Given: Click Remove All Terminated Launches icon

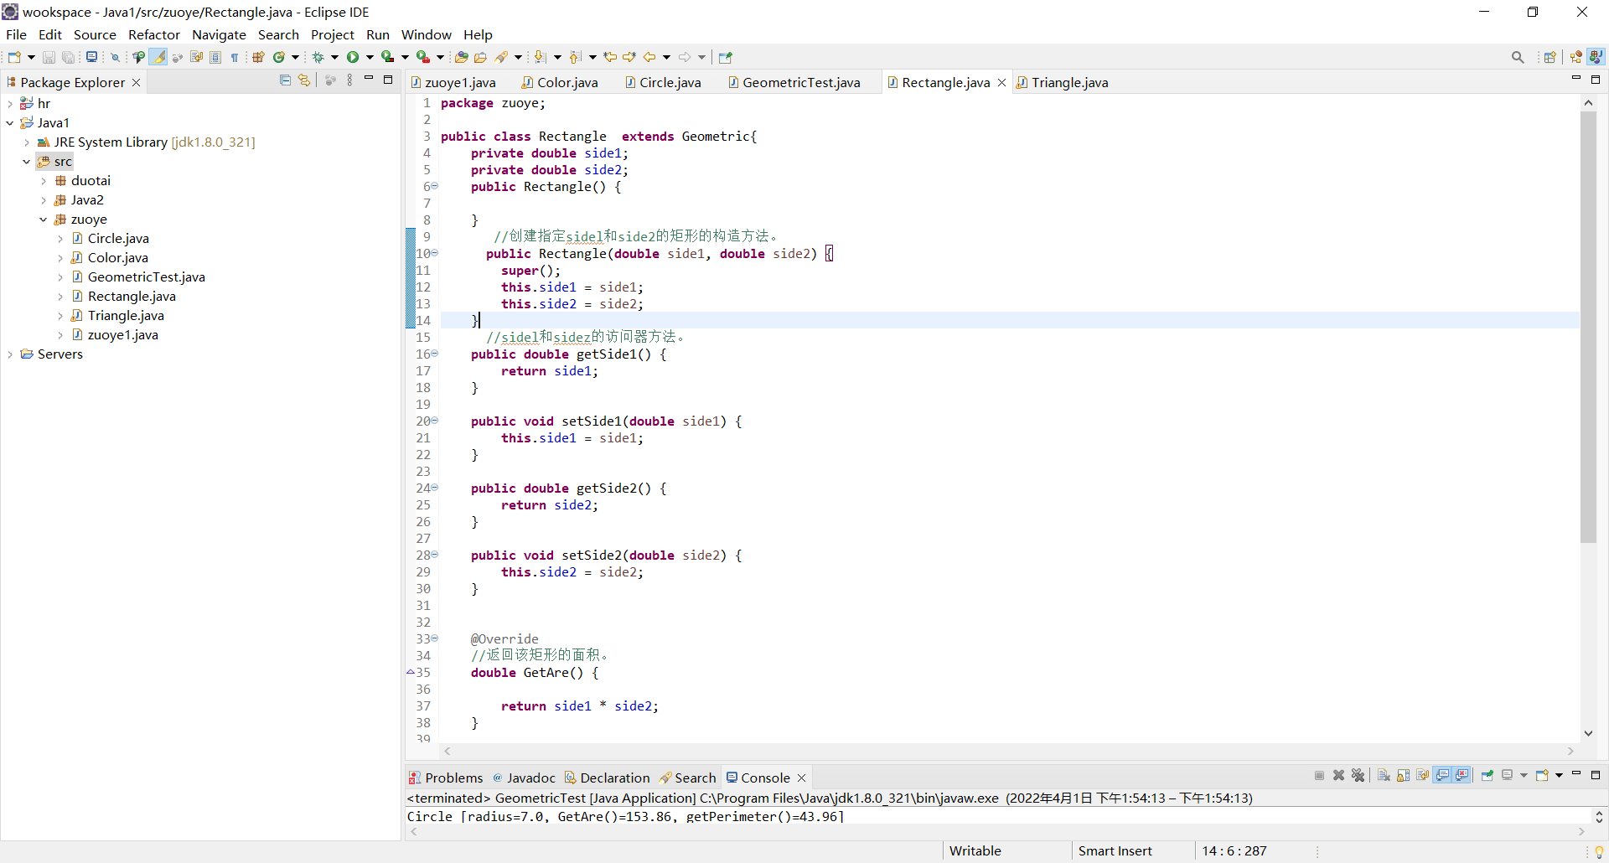Looking at the screenshot, I should 1358,776.
